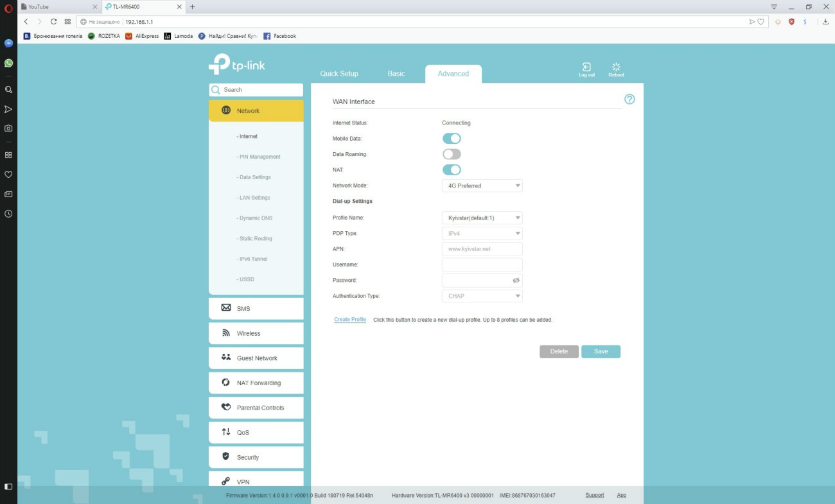The height and width of the screenshot is (504, 835).
Task: Open Messenger in the Opera sidebar
Action: [x=8, y=44]
